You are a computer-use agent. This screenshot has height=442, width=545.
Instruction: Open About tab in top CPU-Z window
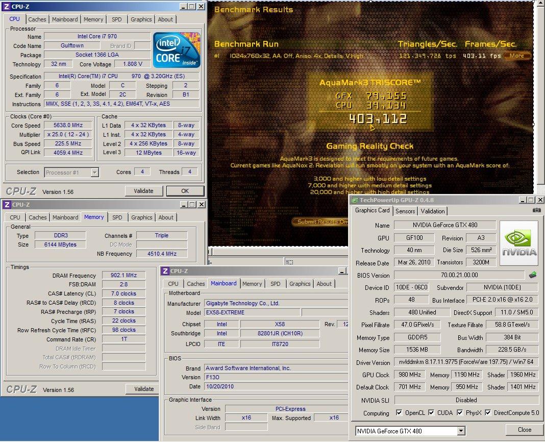click(165, 19)
